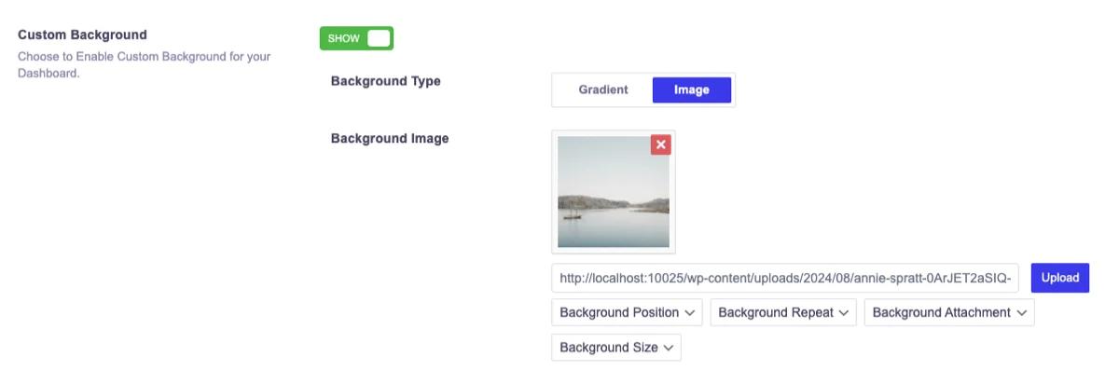Click the chevron arrow on Background Attachment
The image size is (1119, 384).
1021,313
